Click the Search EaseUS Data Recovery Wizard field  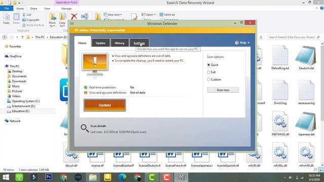pyautogui.click(x=294, y=37)
